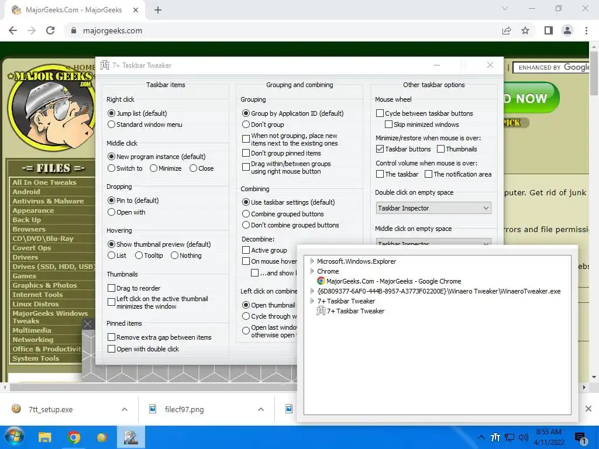
Task: Click the Chrome back arrow
Action: (x=13, y=30)
